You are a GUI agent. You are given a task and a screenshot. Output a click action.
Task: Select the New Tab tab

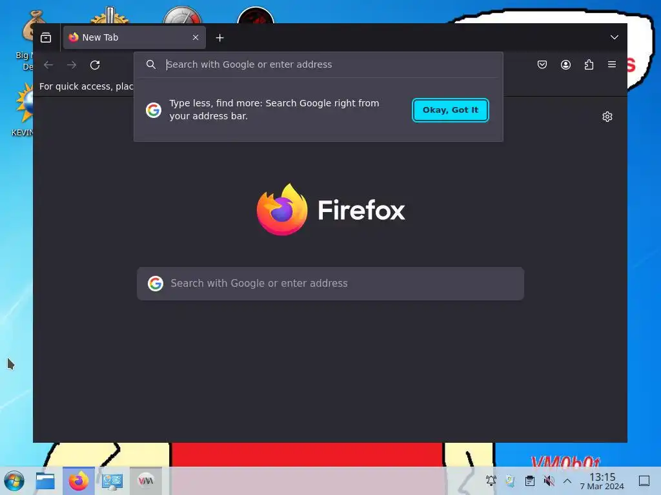click(134, 37)
